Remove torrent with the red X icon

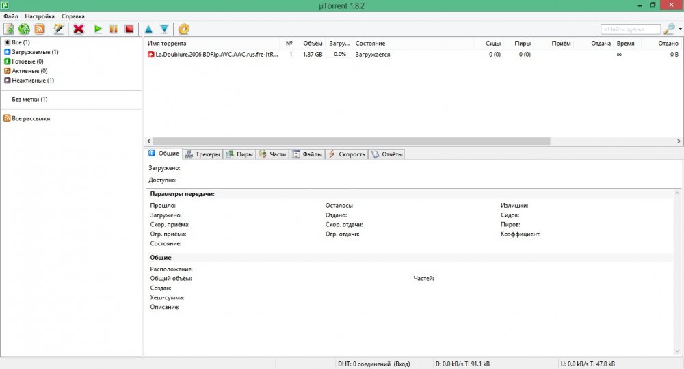[x=79, y=29]
